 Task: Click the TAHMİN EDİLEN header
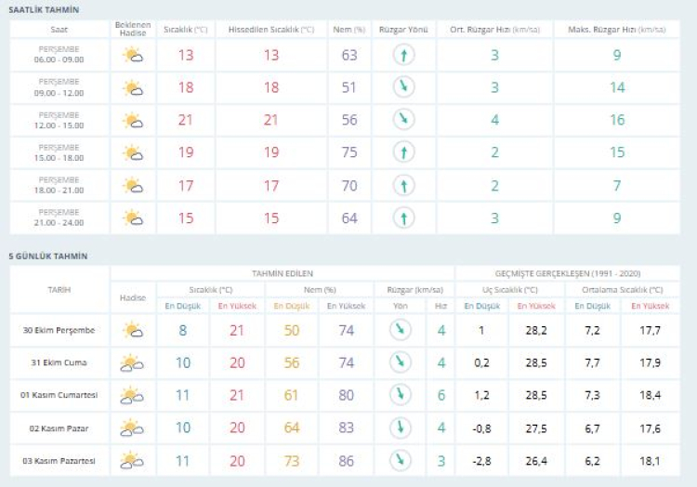[283, 273]
